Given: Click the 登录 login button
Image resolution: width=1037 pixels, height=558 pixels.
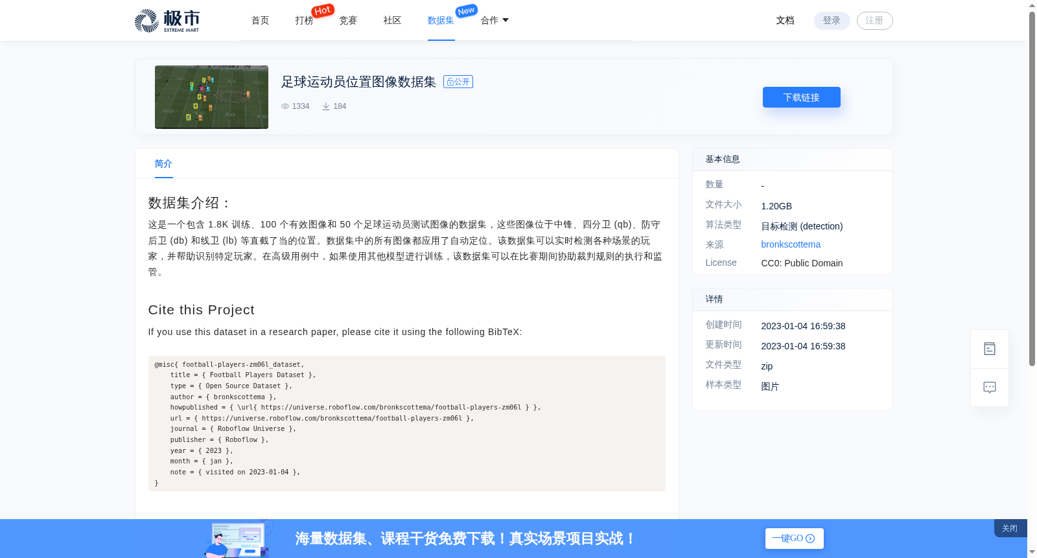Looking at the screenshot, I should coord(832,21).
